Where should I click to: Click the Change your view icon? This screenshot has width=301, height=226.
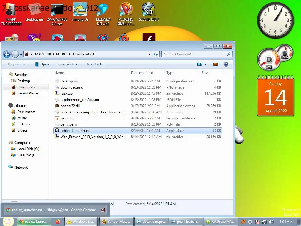tap(199, 64)
